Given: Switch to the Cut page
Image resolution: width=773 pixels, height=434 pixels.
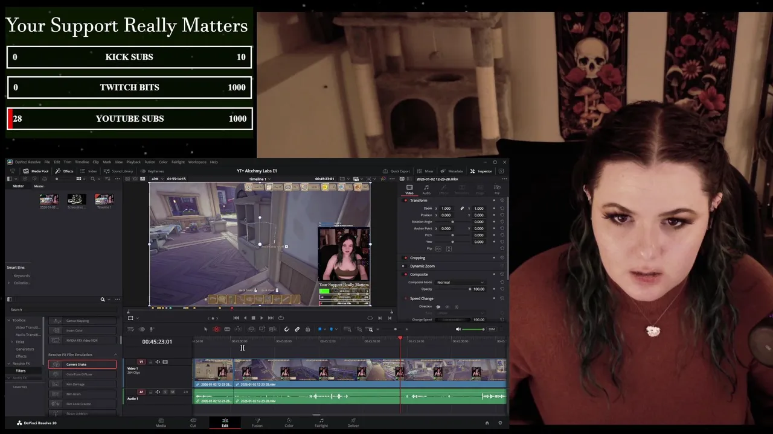Looking at the screenshot, I should [193, 423].
